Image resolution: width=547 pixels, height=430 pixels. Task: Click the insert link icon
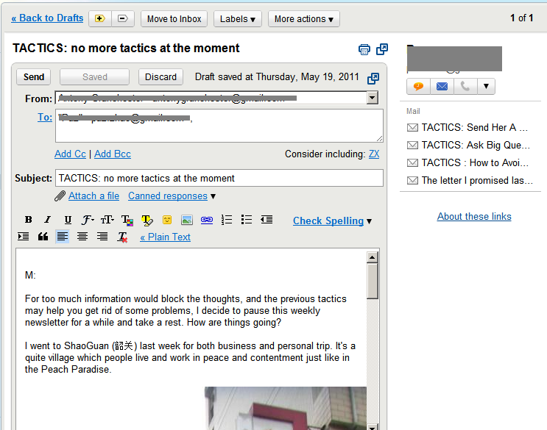[x=207, y=220]
